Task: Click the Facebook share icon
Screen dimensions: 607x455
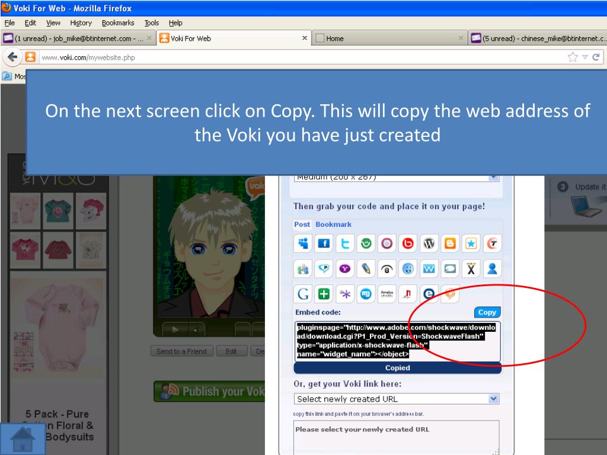Action: [324, 243]
